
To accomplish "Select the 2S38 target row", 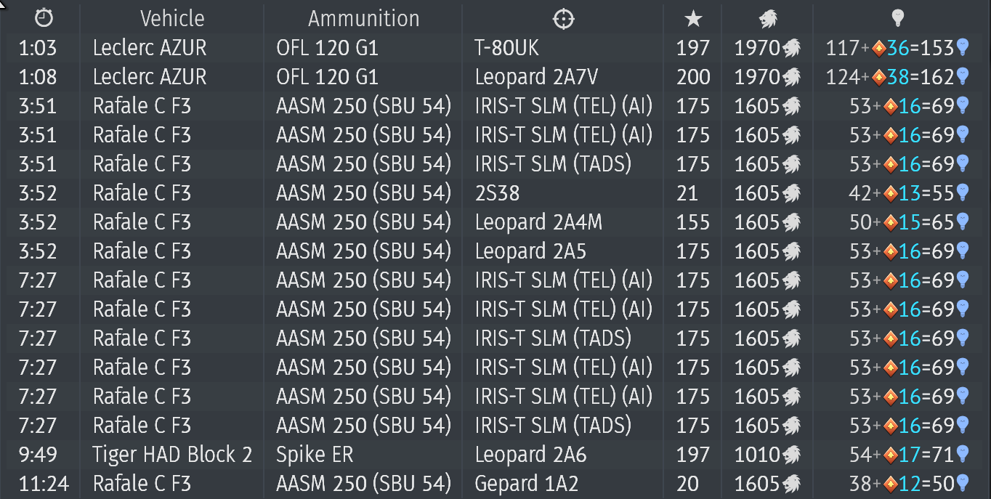I will [495, 193].
